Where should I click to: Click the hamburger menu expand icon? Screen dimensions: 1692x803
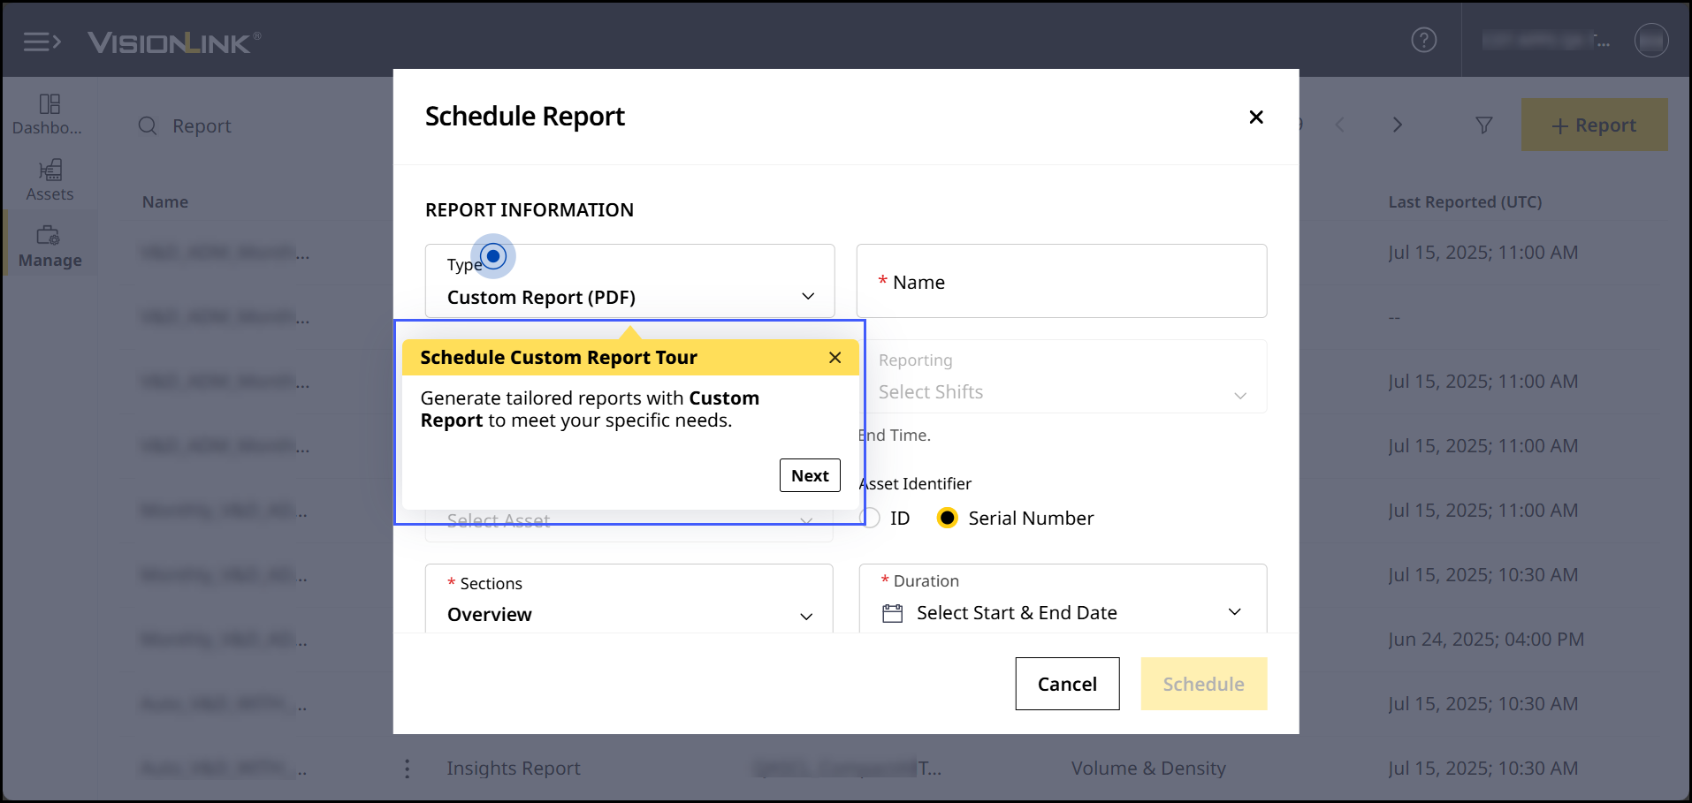[x=42, y=42]
